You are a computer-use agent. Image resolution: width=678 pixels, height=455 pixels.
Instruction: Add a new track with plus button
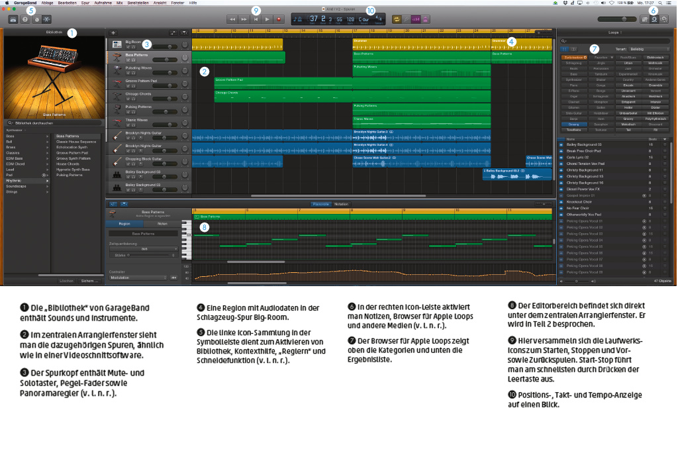pos(113,32)
